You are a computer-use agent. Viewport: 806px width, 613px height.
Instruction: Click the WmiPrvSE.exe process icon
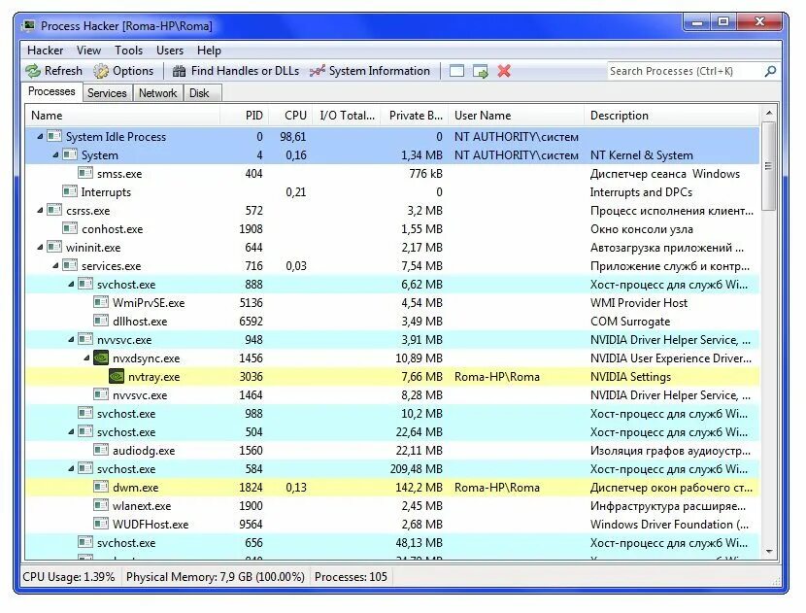tap(101, 302)
